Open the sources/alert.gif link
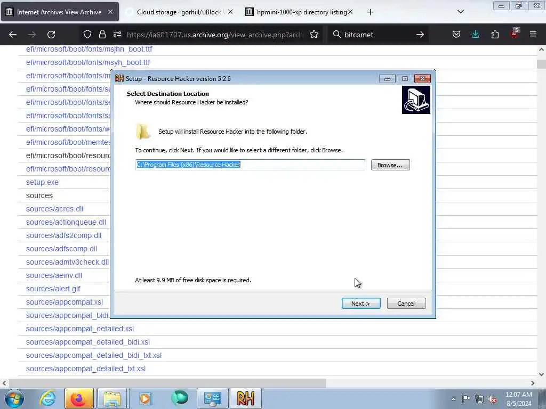The height and width of the screenshot is (409, 546). pyautogui.click(x=53, y=289)
